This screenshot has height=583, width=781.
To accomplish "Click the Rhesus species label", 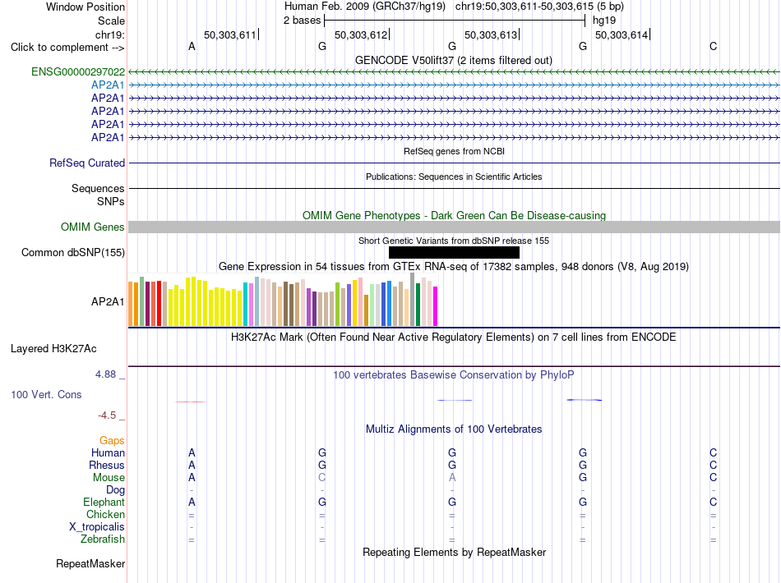I will pos(107,465).
